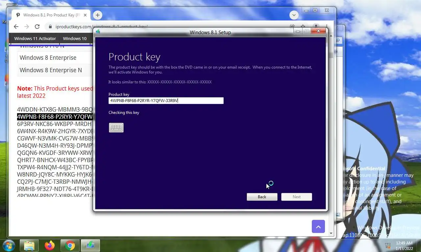This screenshot has height=252, width=421.
Task: Click into the Product key text box
Action: 166,101
